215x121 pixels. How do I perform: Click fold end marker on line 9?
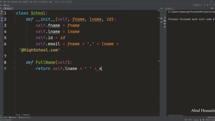click(14, 69)
